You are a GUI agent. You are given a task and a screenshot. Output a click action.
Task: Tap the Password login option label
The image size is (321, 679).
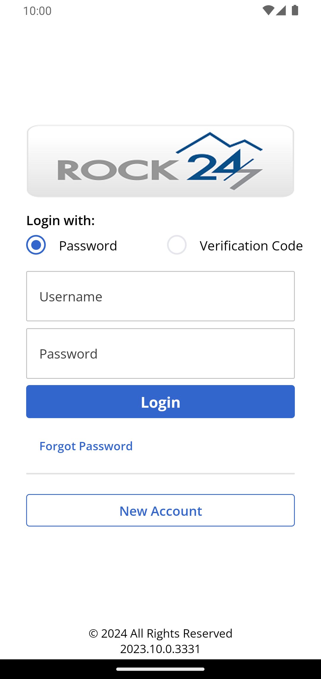pos(88,246)
